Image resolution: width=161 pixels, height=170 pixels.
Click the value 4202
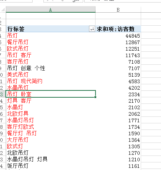point(134,88)
